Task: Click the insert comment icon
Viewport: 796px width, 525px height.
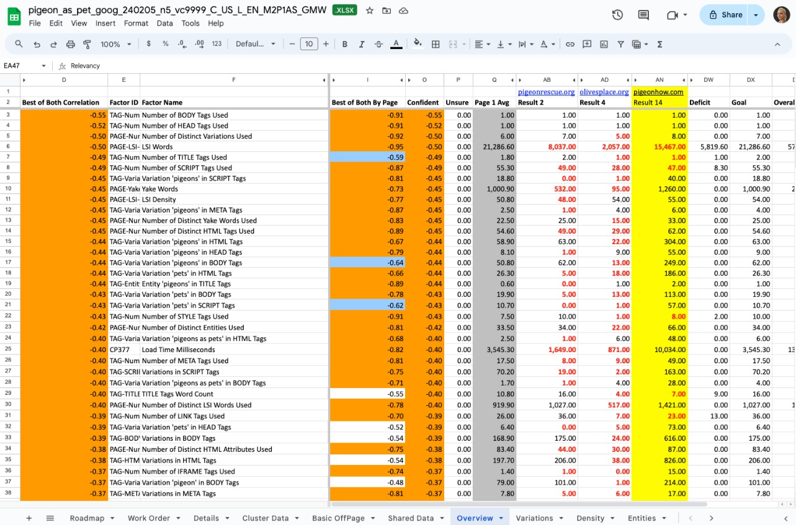Action: click(587, 44)
